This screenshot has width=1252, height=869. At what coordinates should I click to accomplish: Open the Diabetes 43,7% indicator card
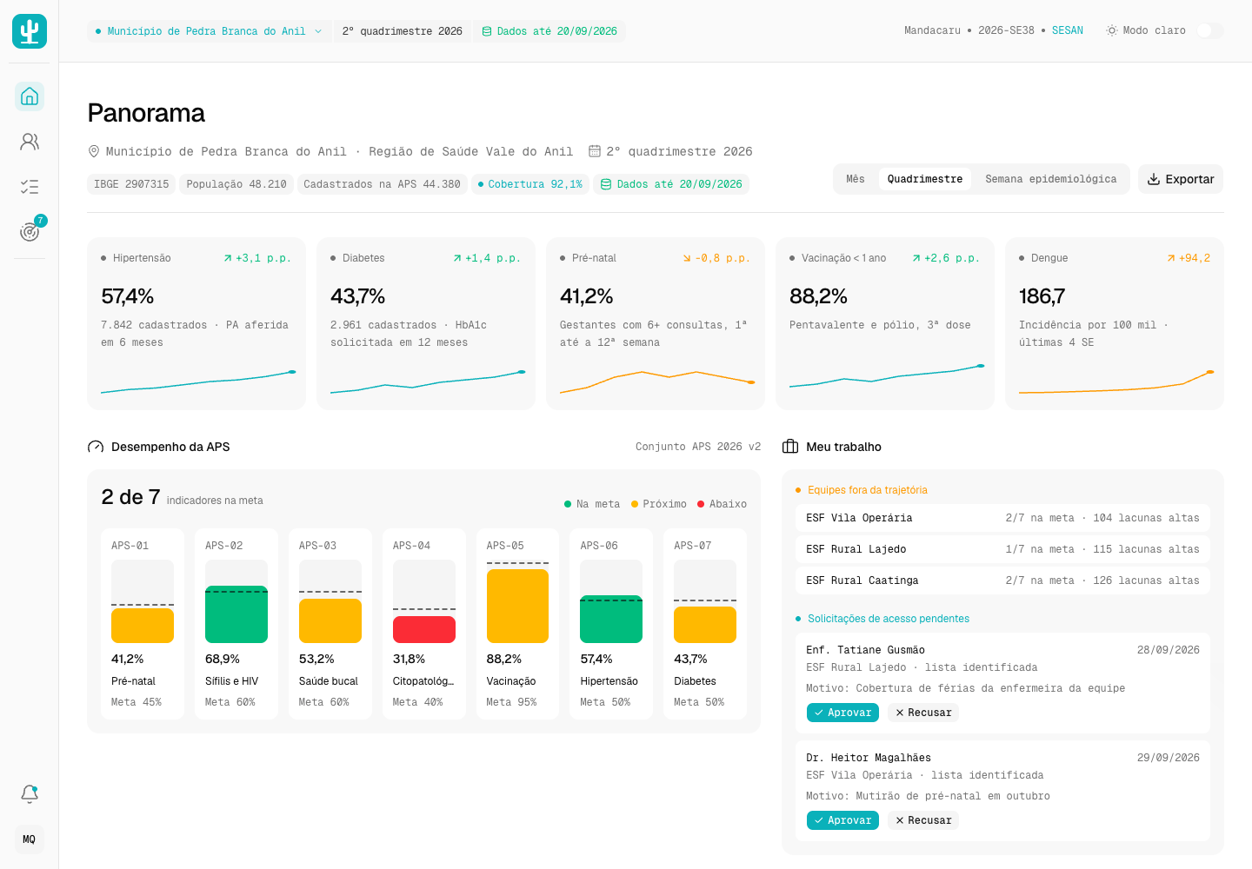point(426,323)
